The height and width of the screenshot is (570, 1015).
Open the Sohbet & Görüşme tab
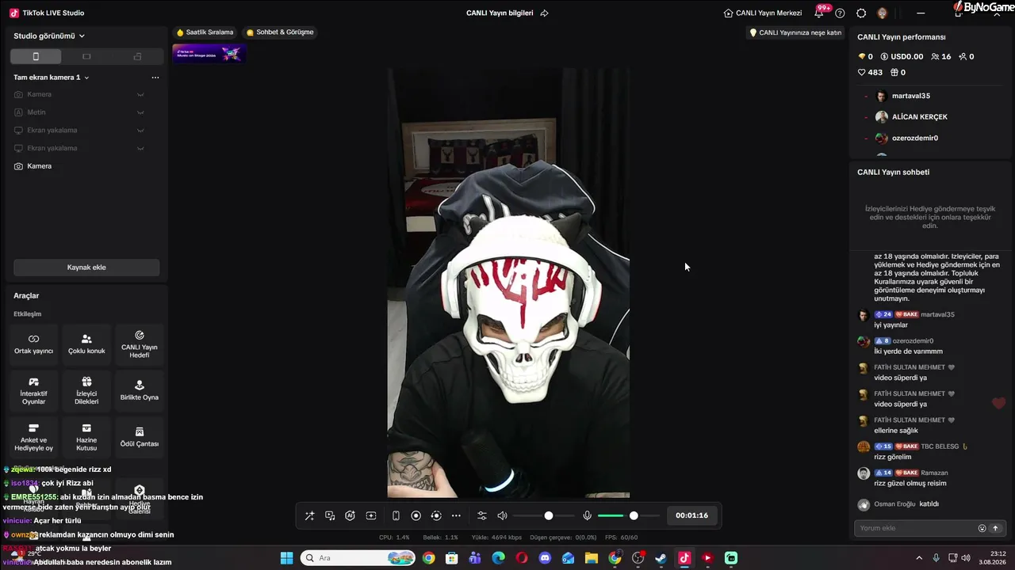[280, 32]
